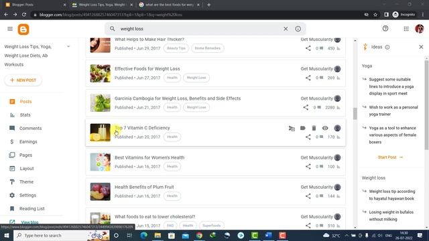Viewport: 429px width, 241px height.
Task: Share Health Benefits of Plum Fruit post
Action: click(308, 196)
